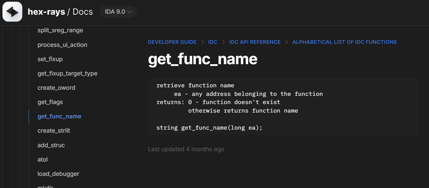Image resolution: width=429 pixels, height=188 pixels.
Task: Open atol sidebar entry
Action: click(43, 159)
